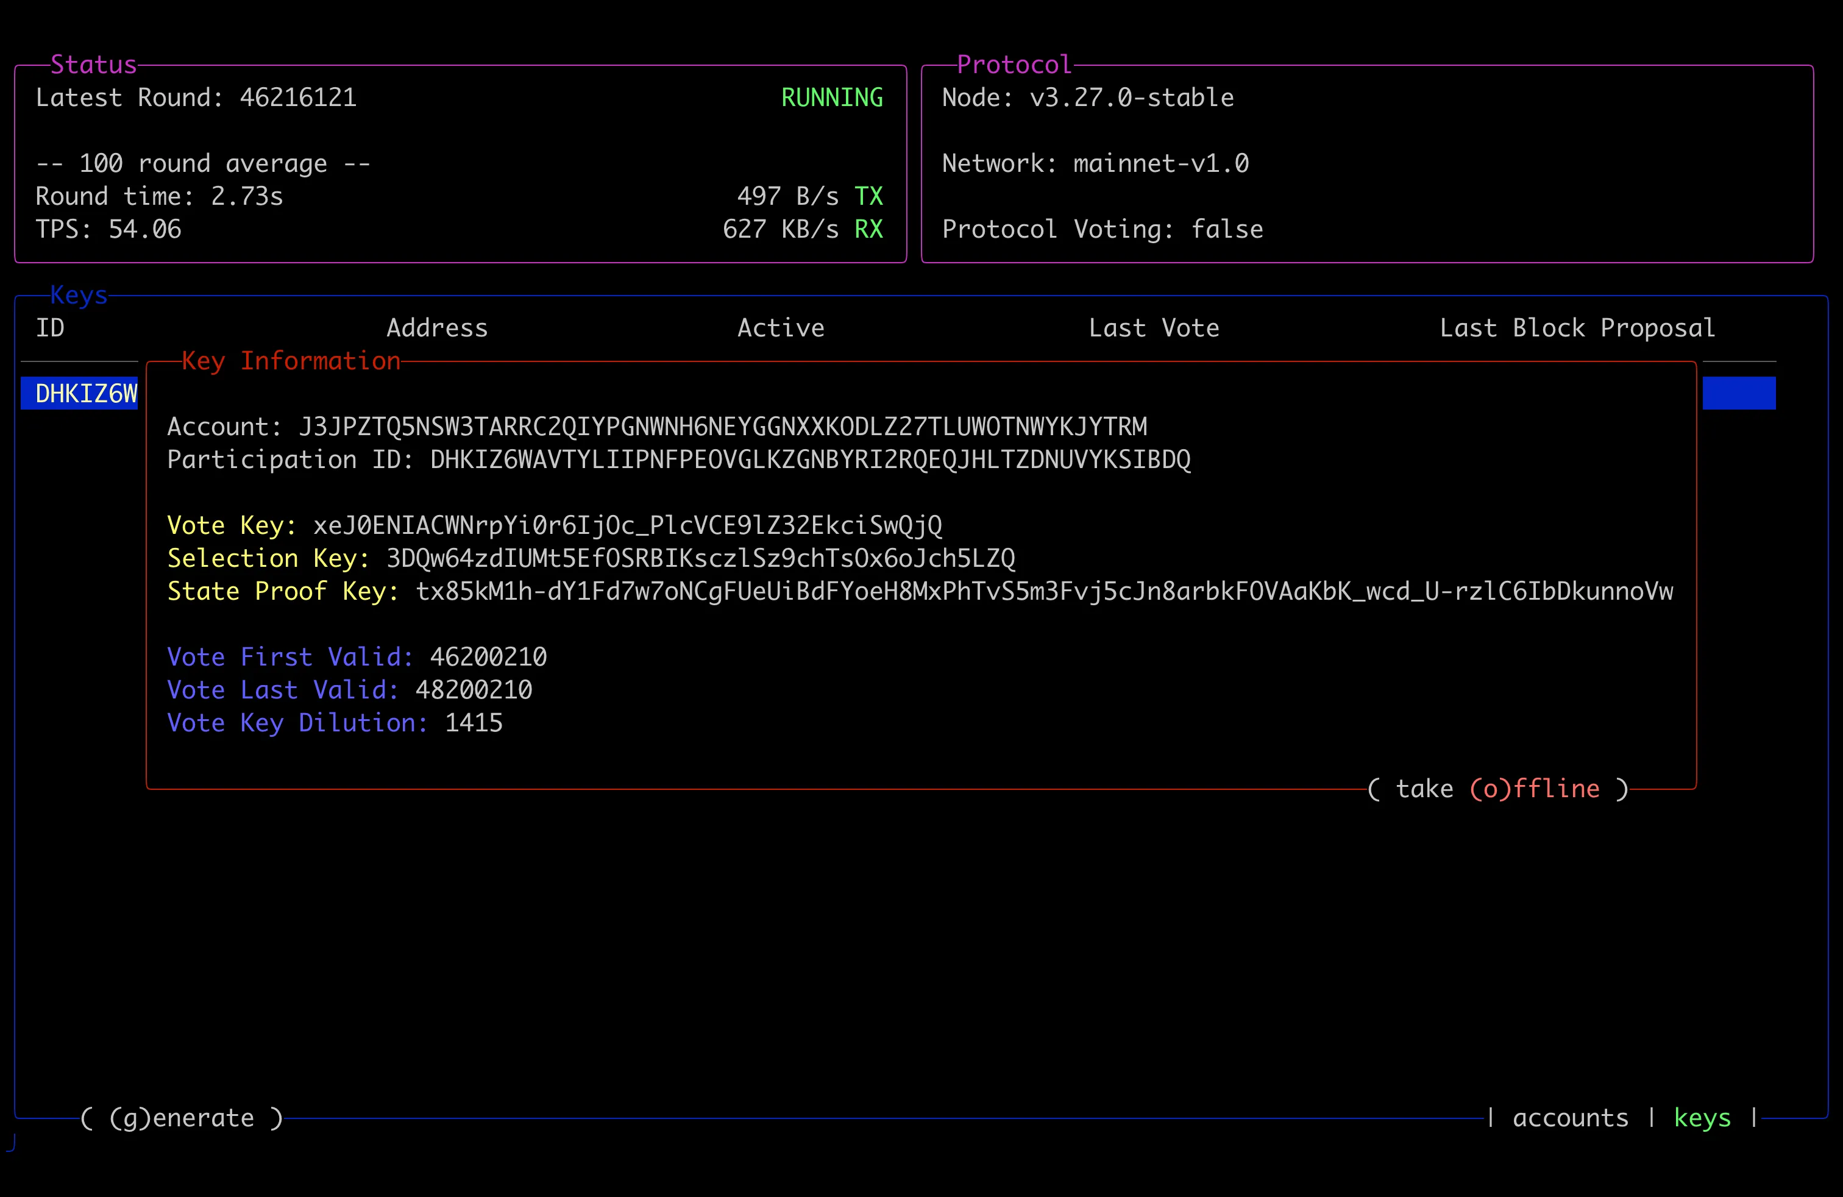Click the RUNNING status indicator
The width and height of the screenshot is (1843, 1197).
pyautogui.click(x=832, y=97)
